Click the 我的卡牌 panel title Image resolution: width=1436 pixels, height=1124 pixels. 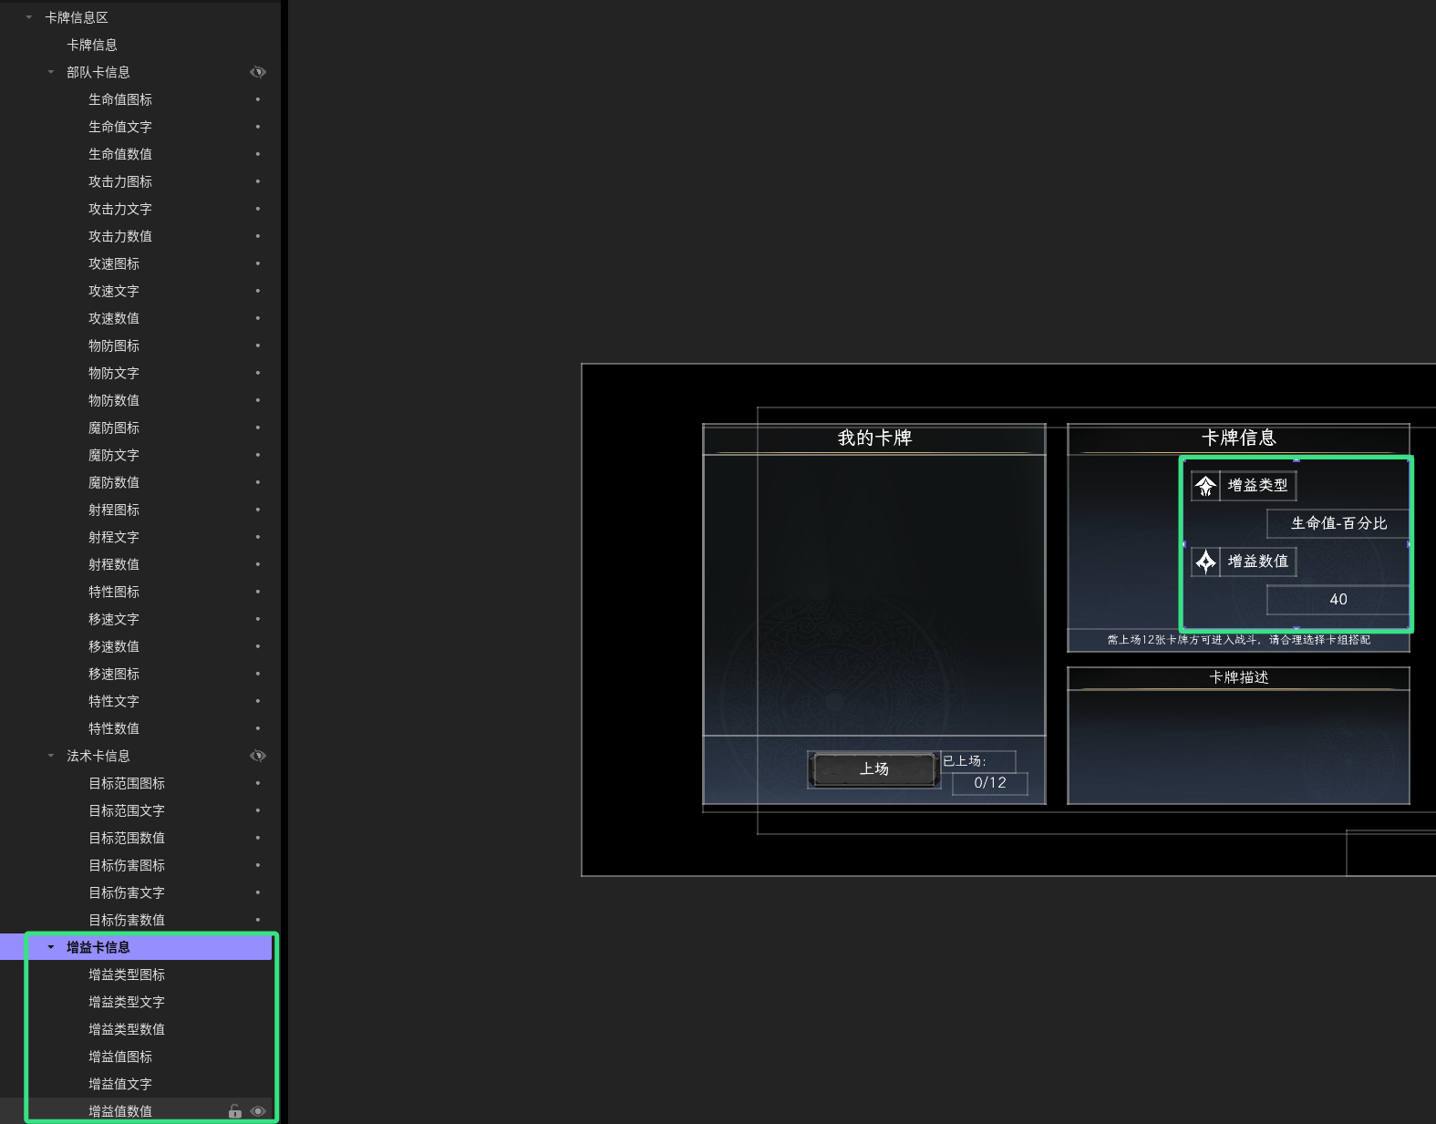point(874,438)
